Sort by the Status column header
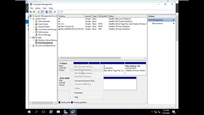The width and height of the screenshot is (204, 115). [127, 16]
